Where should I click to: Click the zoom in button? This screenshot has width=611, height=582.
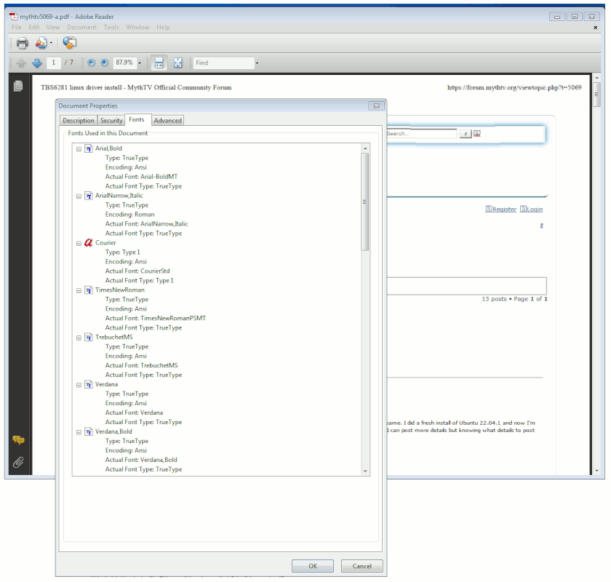(105, 63)
